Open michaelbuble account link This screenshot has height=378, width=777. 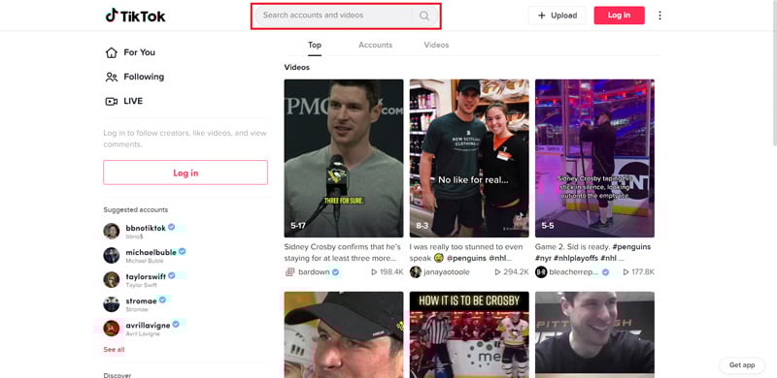click(x=152, y=252)
